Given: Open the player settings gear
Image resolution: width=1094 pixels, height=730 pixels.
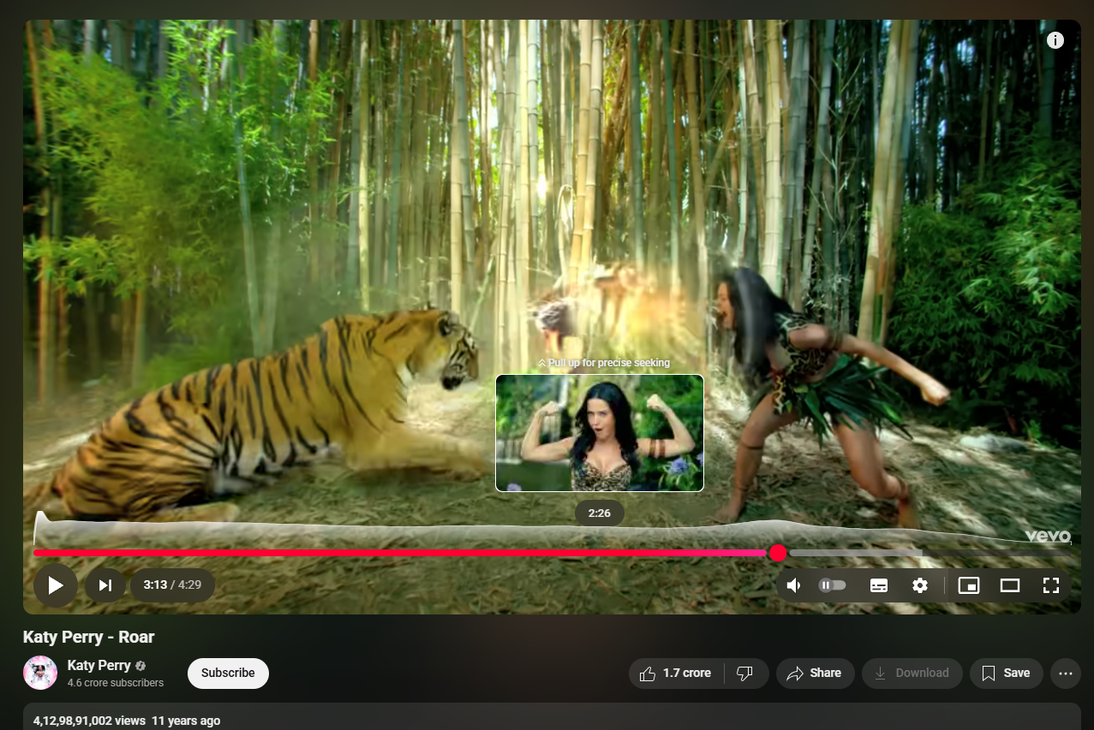Looking at the screenshot, I should (x=920, y=585).
